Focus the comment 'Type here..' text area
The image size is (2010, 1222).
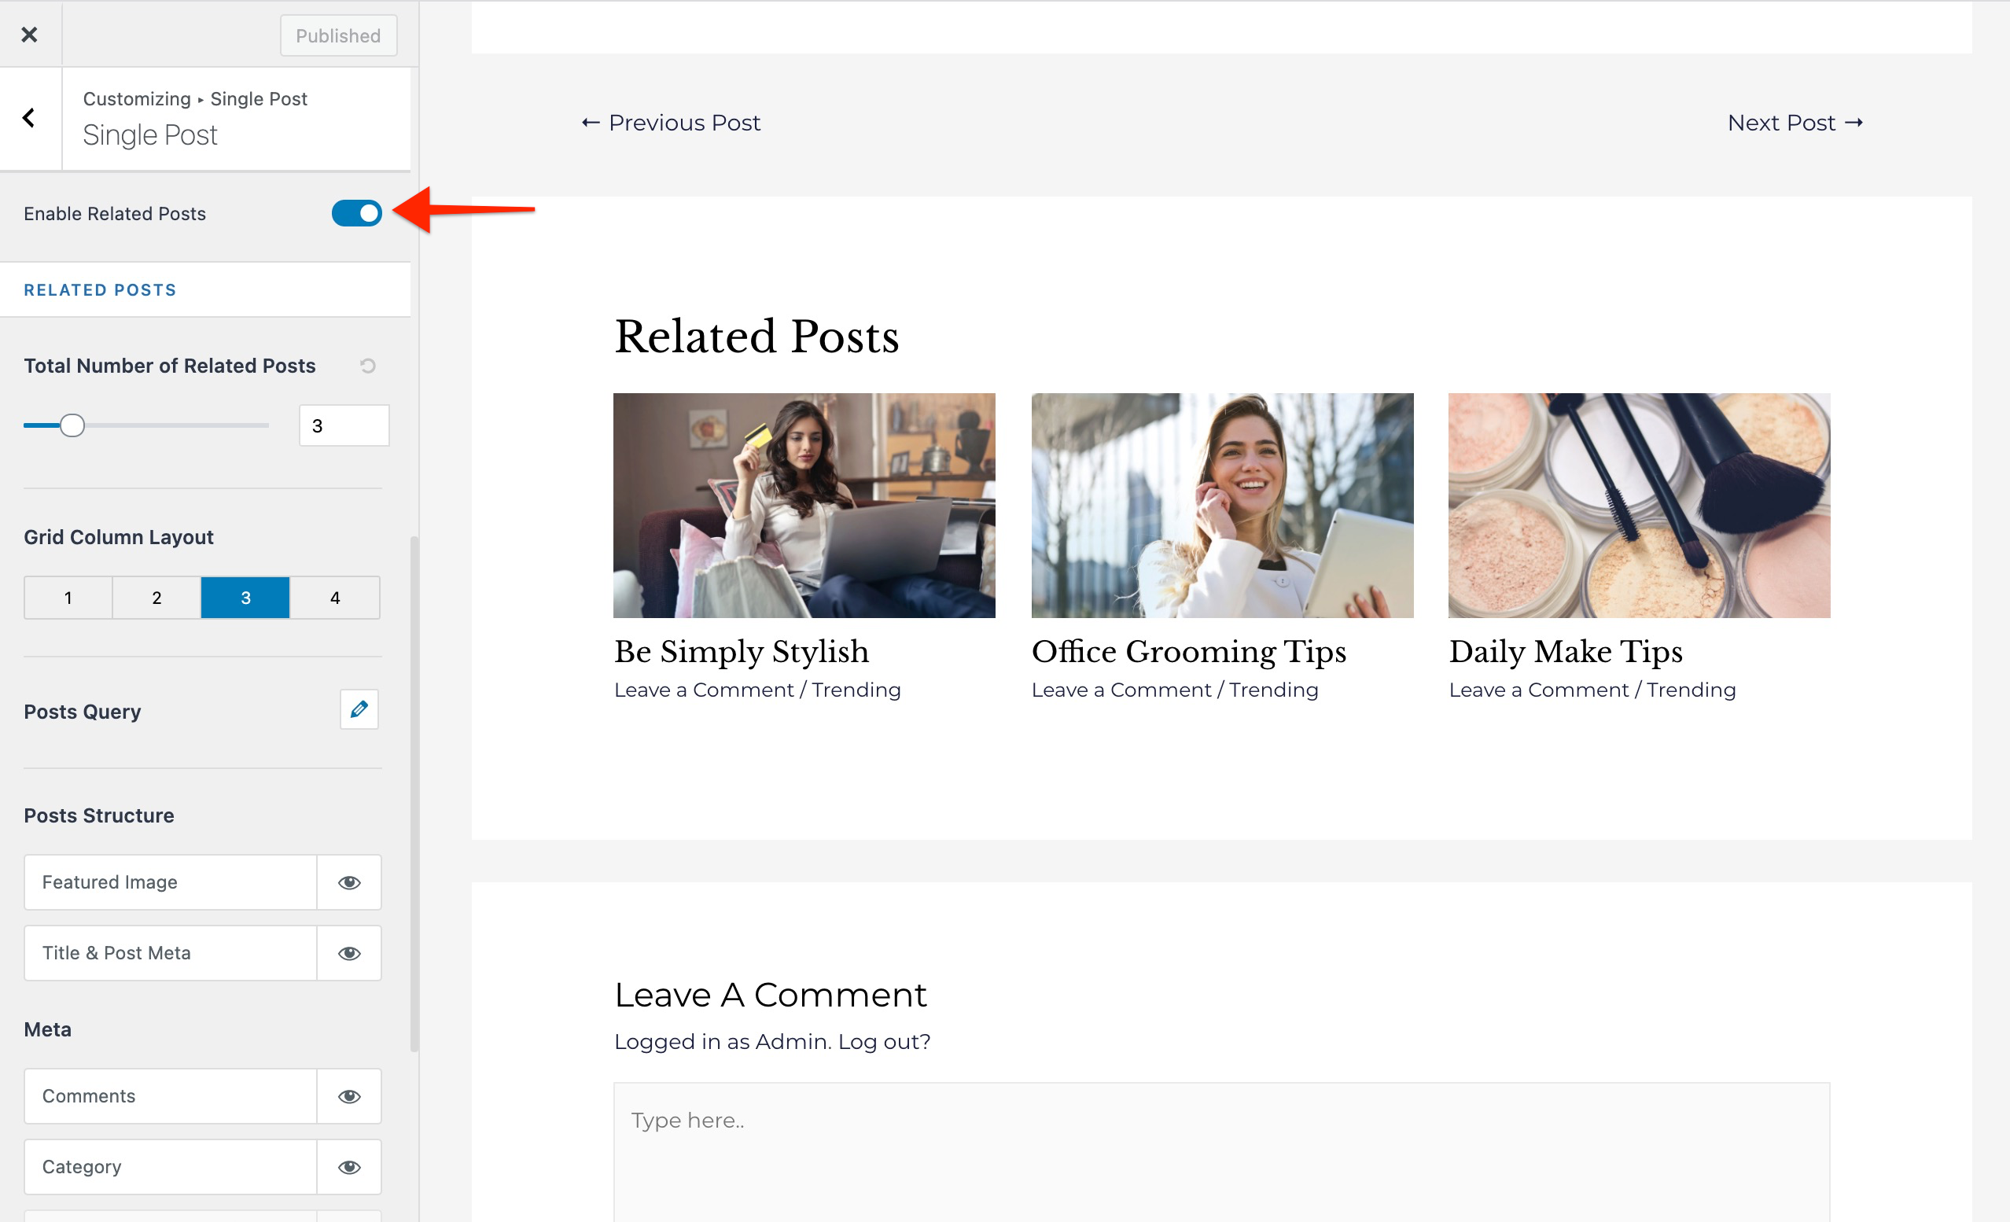[1221, 1152]
